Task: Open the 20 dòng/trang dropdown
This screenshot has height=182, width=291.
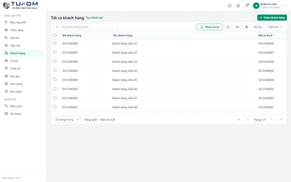Action: click(67, 120)
